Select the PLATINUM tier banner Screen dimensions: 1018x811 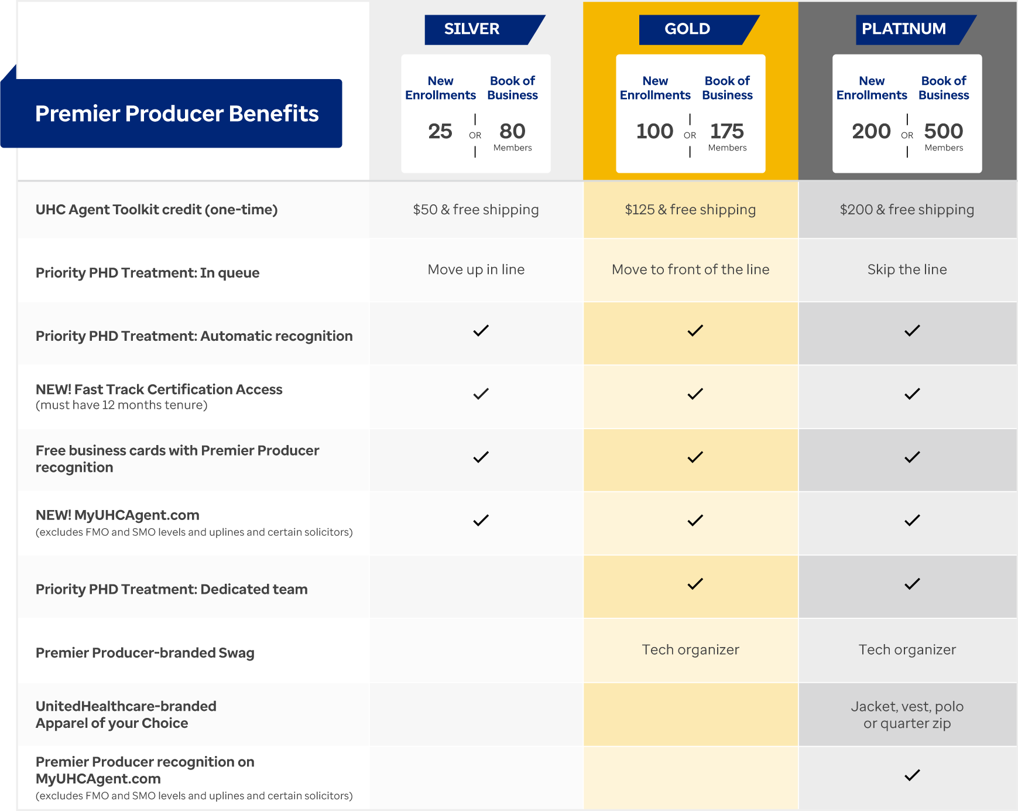[916, 29]
